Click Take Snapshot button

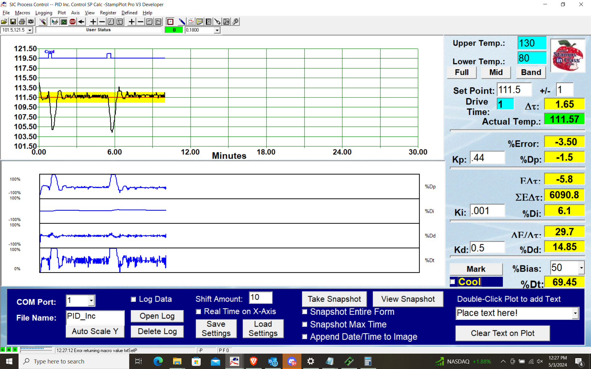click(334, 299)
